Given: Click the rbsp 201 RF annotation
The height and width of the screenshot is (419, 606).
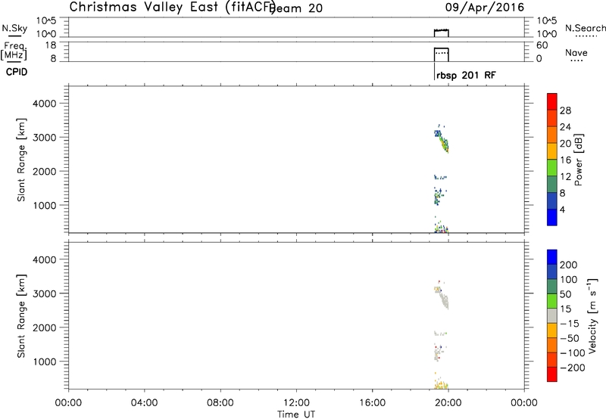Looking at the screenshot, I should click(x=466, y=76).
